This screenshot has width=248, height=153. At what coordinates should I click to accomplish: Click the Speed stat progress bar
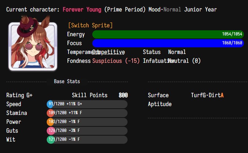coord(87,104)
